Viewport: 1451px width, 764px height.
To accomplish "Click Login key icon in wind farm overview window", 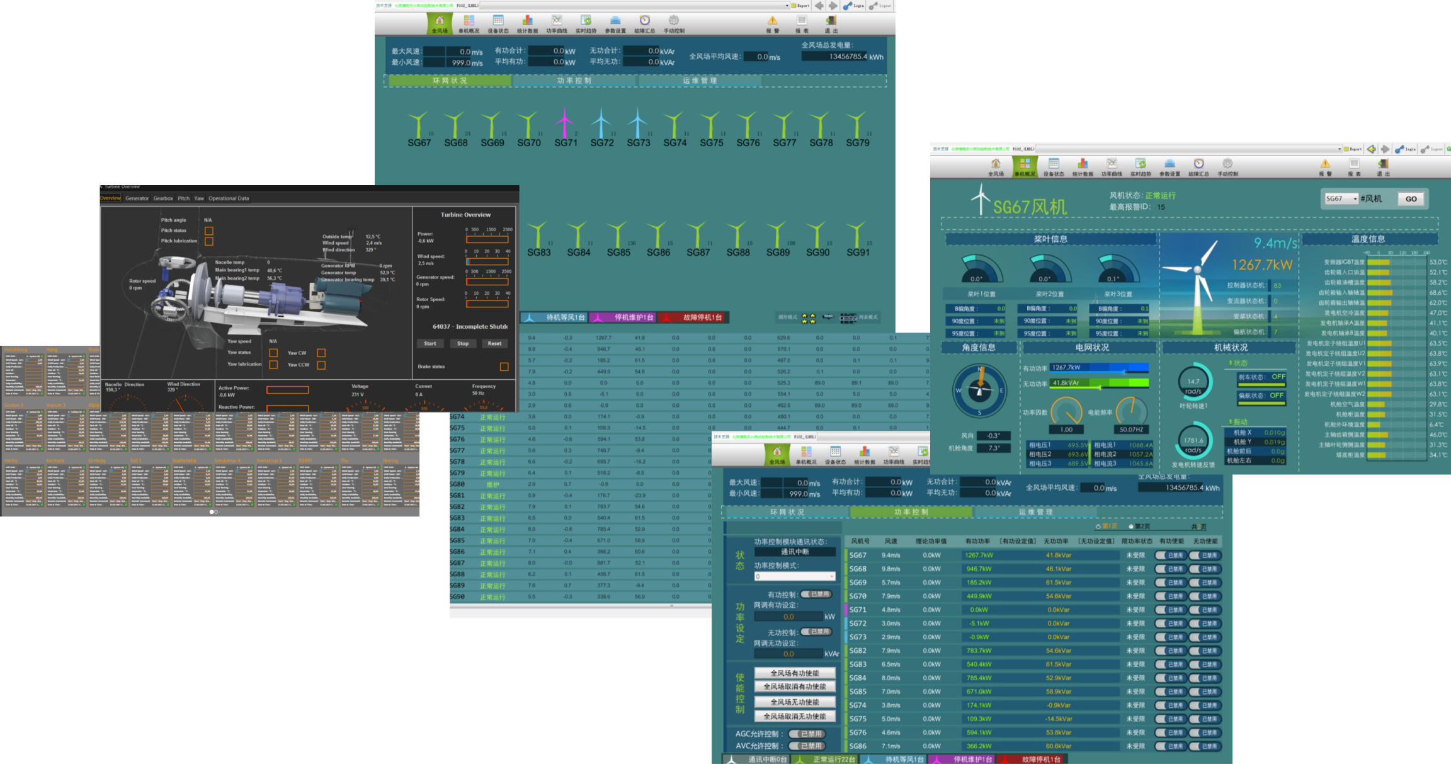I will 854,6.
